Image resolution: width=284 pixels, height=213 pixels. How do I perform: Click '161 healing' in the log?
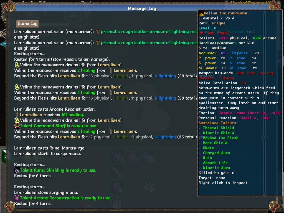pyautogui.click(x=72, y=115)
